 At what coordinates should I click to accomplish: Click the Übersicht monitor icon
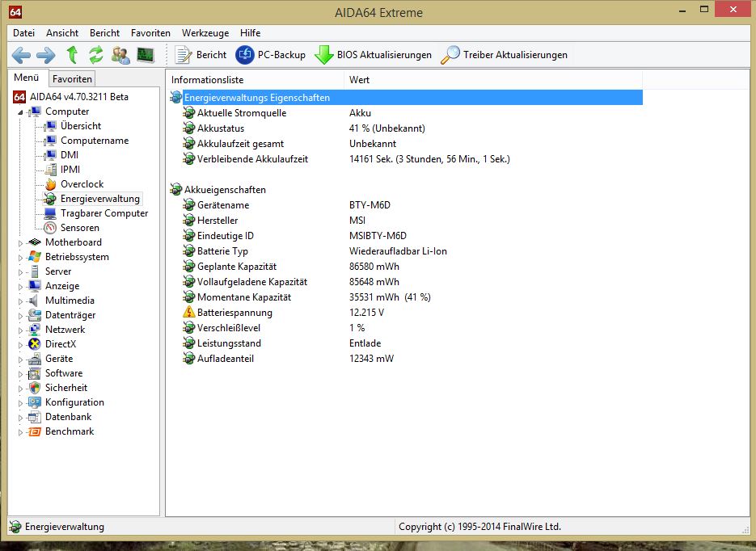coord(49,126)
